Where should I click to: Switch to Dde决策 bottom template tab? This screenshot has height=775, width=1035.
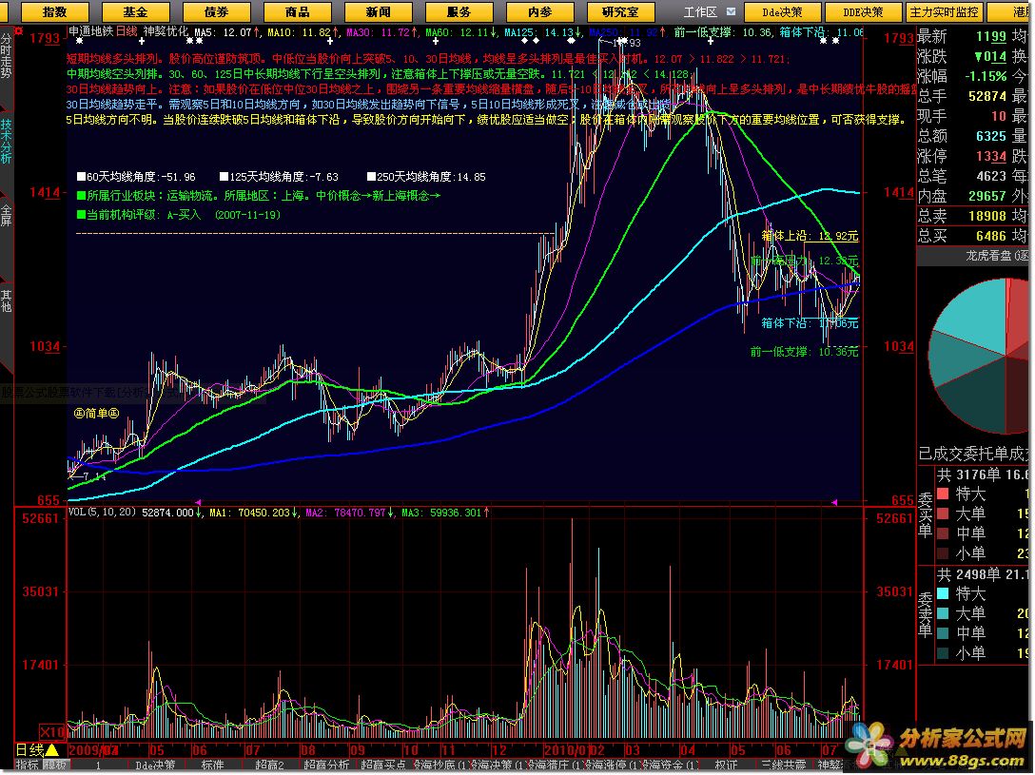(x=155, y=765)
